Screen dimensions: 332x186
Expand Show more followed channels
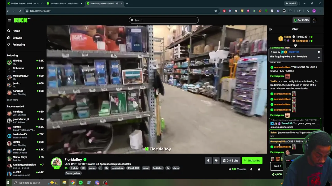click(12, 100)
